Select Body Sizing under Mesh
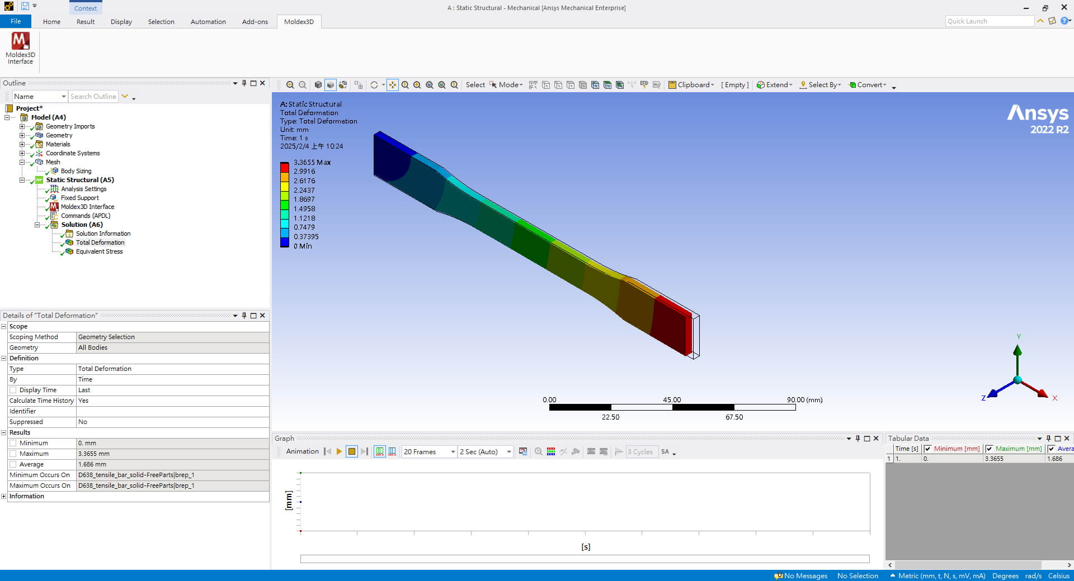 click(76, 171)
